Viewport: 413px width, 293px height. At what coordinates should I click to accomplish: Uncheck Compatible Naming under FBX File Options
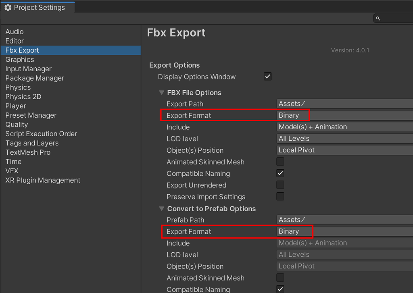point(280,174)
